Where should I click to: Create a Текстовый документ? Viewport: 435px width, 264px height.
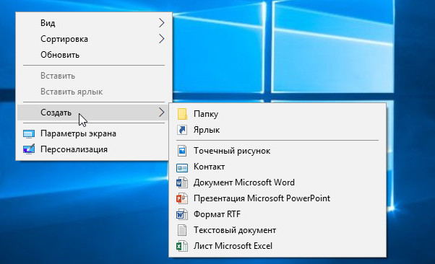[277, 230]
